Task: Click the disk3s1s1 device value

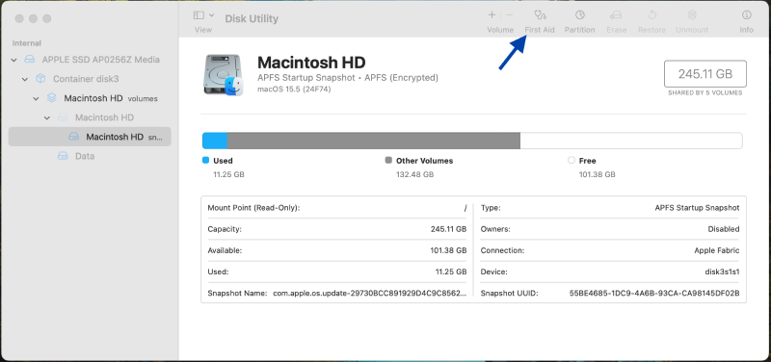Action: coord(722,271)
